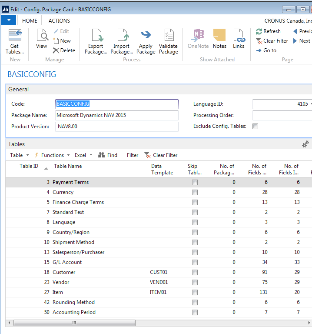
Task: Click the Export Package icon
Action: pyautogui.click(x=97, y=35)
